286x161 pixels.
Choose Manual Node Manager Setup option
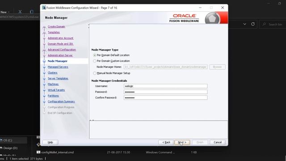pyautogui.click(x=94, y=73)
